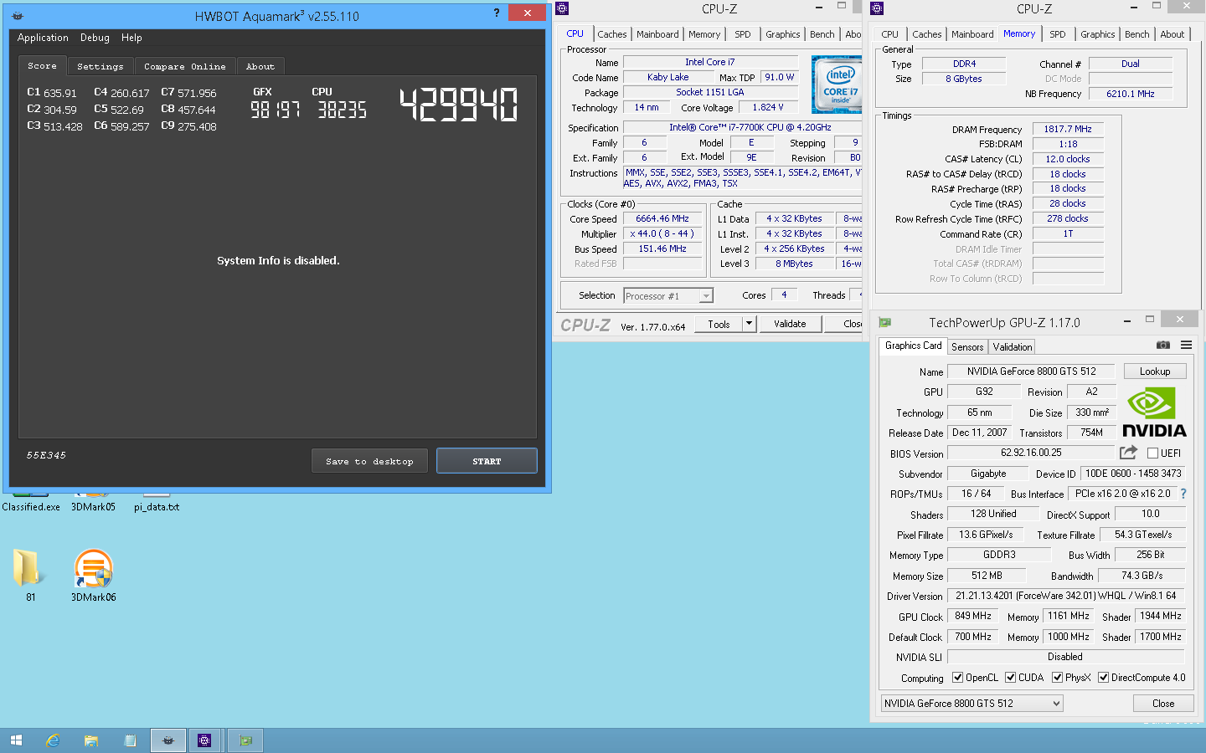Open the Help menu in Aquamark
The width and height of the screenshot is (1206, 753).
pyautogui.click(x=131, y=38)
